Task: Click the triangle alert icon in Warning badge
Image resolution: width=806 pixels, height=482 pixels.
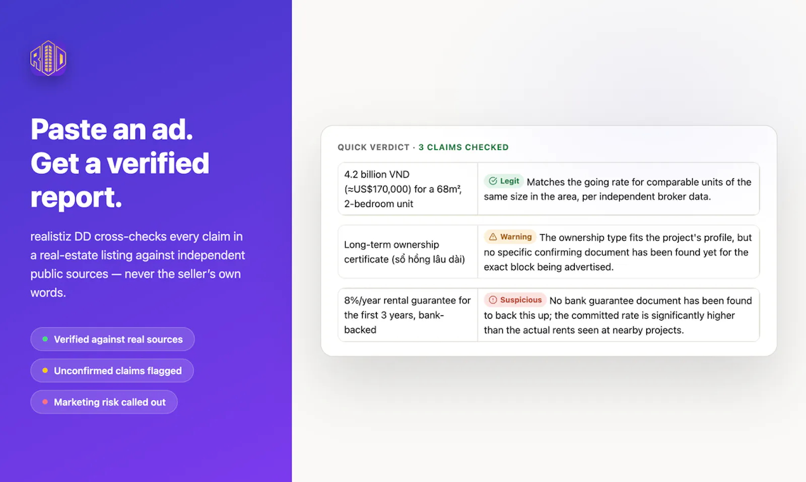Action: coord(493,237)
